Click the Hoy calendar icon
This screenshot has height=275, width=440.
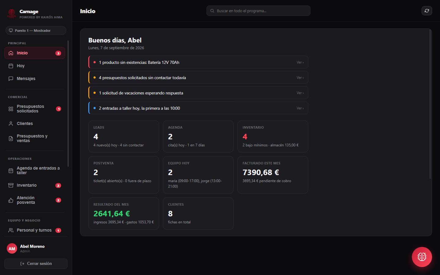point(11,66)
